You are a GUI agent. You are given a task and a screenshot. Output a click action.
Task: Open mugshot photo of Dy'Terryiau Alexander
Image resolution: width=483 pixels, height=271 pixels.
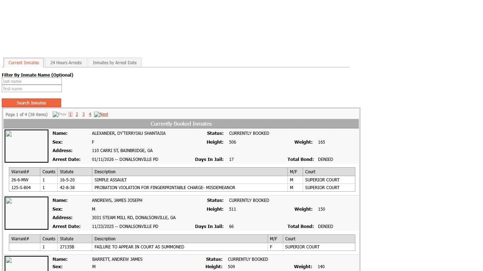27,146
